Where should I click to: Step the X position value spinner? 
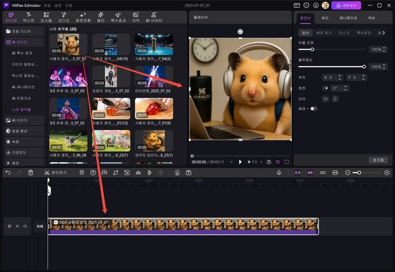coord(339,77)
